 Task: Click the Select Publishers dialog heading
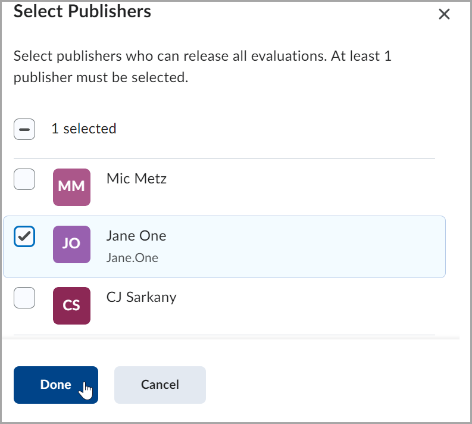tap(82, 11)
